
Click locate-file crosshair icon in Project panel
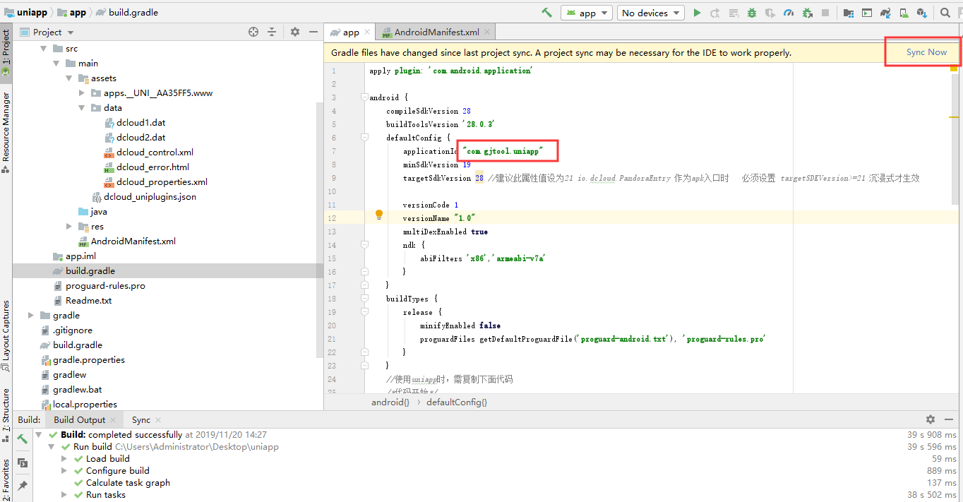click(x=253, y=32)
